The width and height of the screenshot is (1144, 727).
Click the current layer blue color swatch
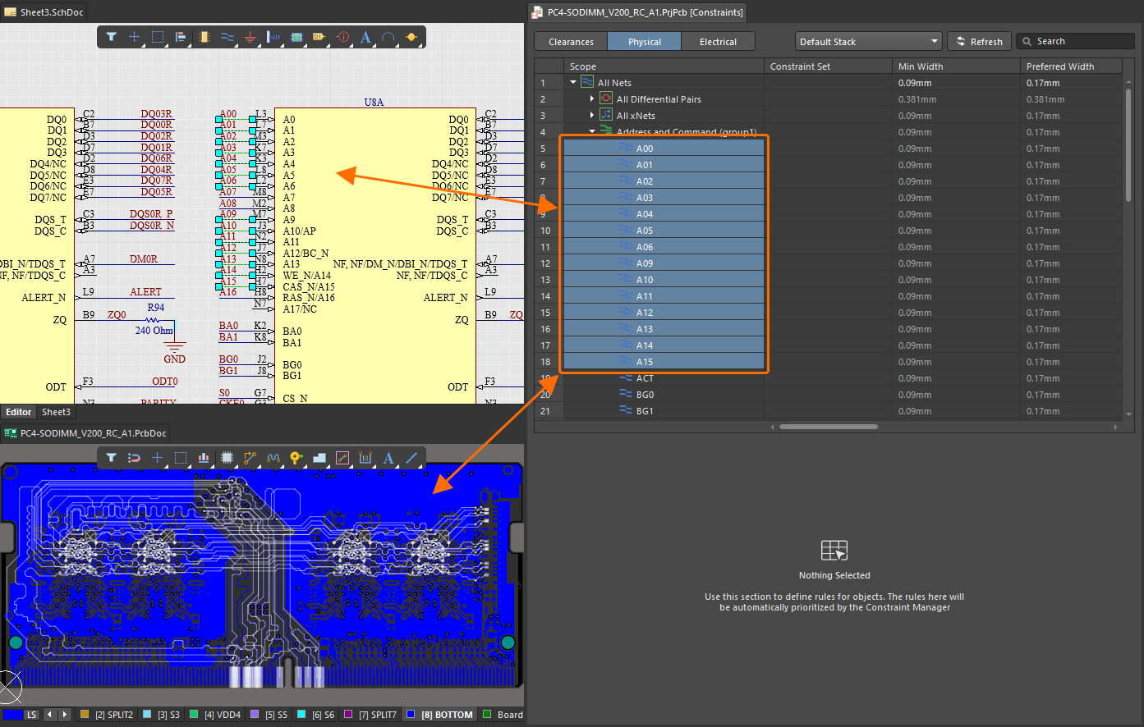[x=12, y=715]
